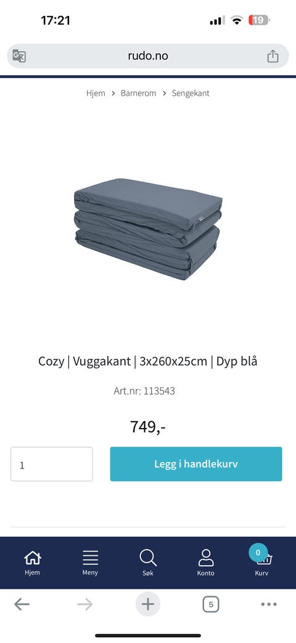The image size is (296, 643).
Task: Open the share icon in address bar
Action: [273, 56]
